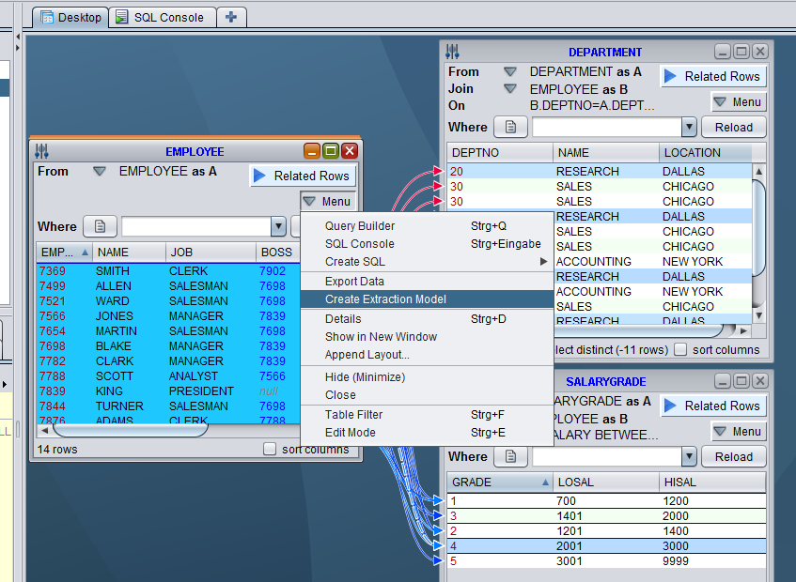Expand the Join dropdown in DEPARTMENT window

pyautogui.click(x=509, y=89)
